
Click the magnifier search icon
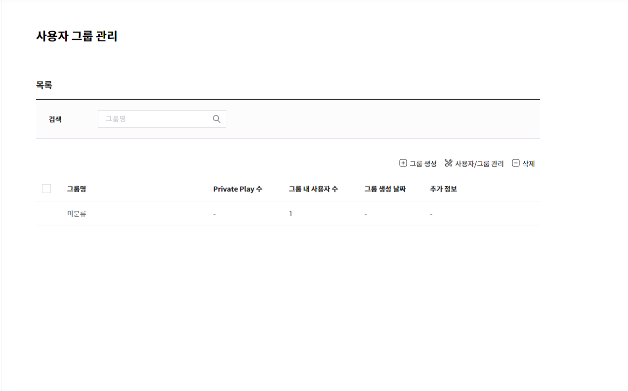216,119
